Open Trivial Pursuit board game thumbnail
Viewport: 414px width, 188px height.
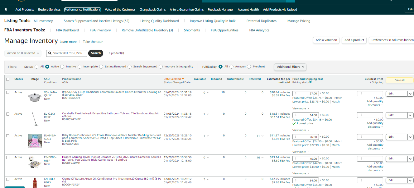point(35,162)
